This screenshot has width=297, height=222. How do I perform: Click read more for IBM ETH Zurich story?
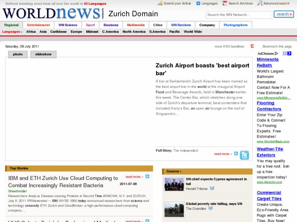pos(134,177)
